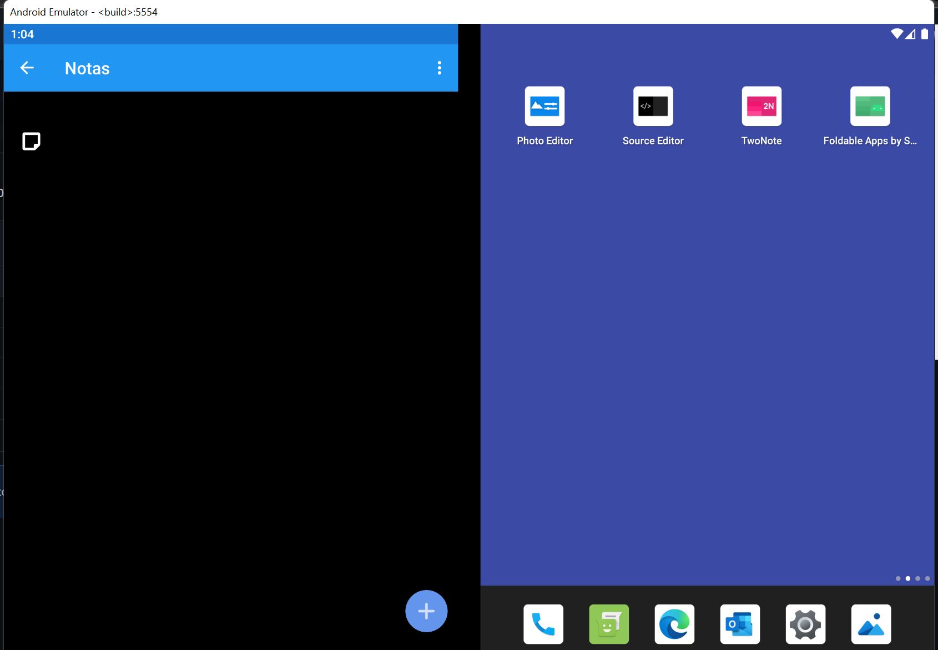Open the Photos gallery app
938x650 pixels.
pyautogui.click(x=871, y=624)
